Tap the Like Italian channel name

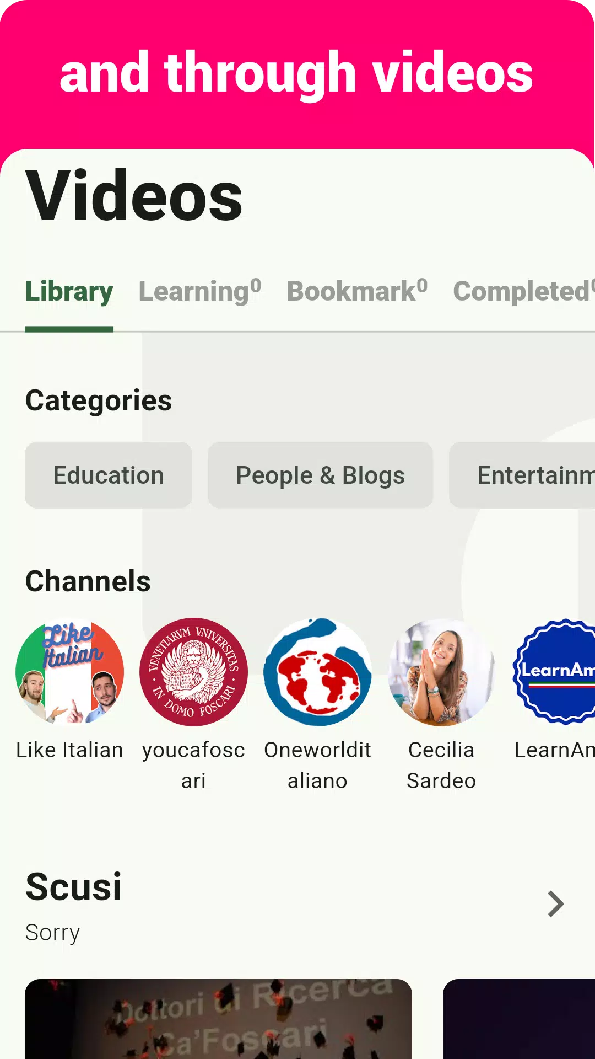pos(69,750)
